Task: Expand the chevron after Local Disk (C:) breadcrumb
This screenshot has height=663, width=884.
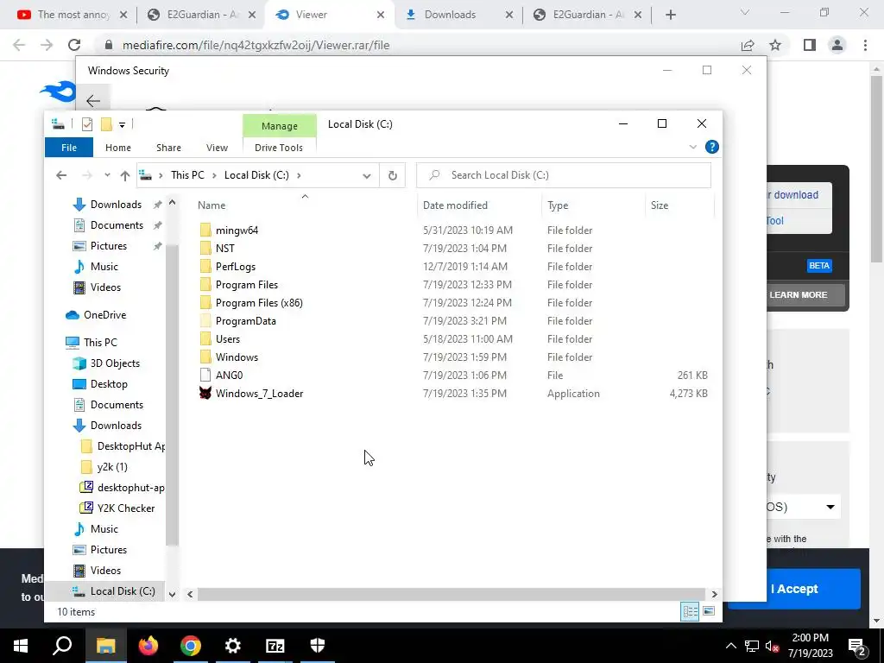Action: [299, 175]
